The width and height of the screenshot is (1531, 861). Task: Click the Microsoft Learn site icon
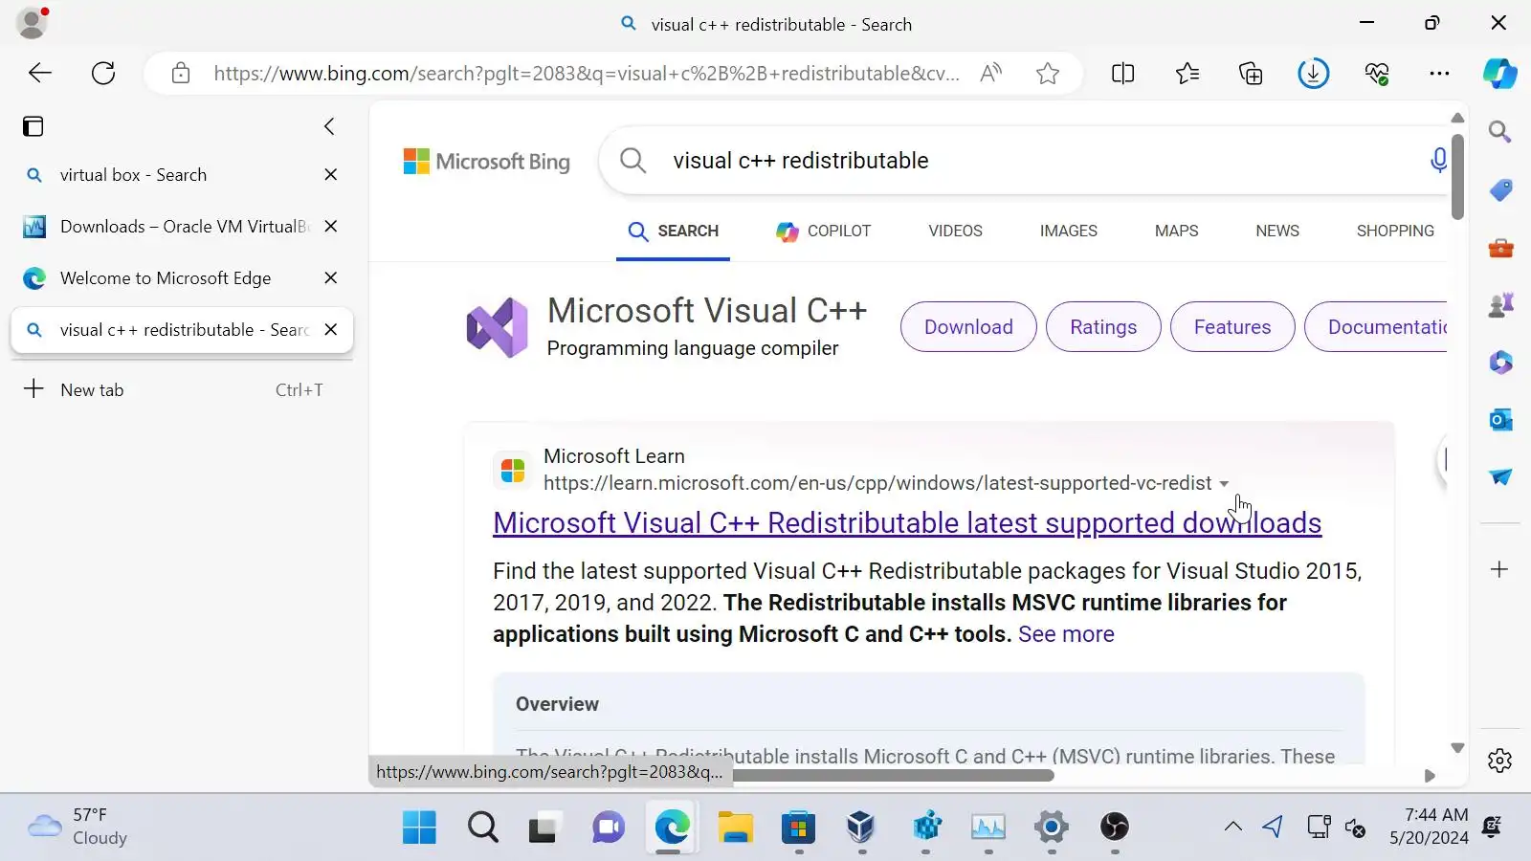[513, 470]
